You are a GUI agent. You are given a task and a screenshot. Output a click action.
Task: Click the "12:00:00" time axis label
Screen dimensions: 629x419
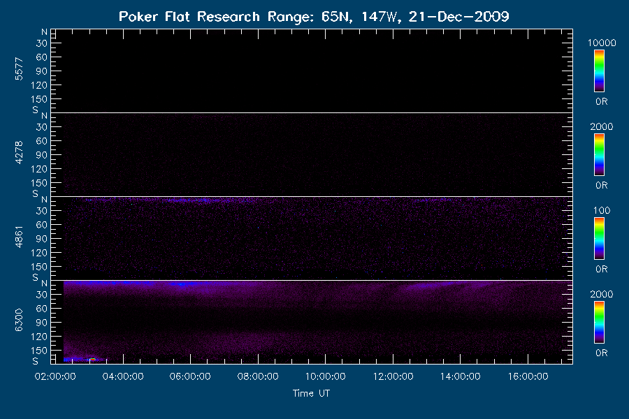393,376
